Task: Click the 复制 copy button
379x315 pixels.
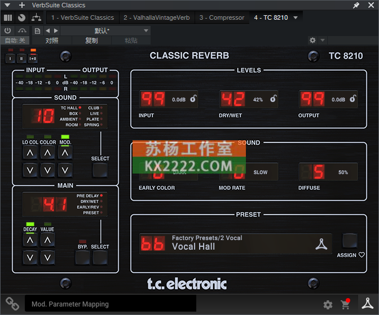Action: tap(91, 41)
